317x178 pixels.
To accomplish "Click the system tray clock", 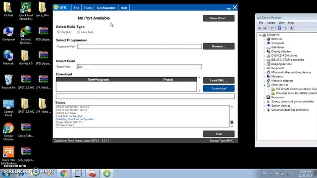I will coord(305,174).
